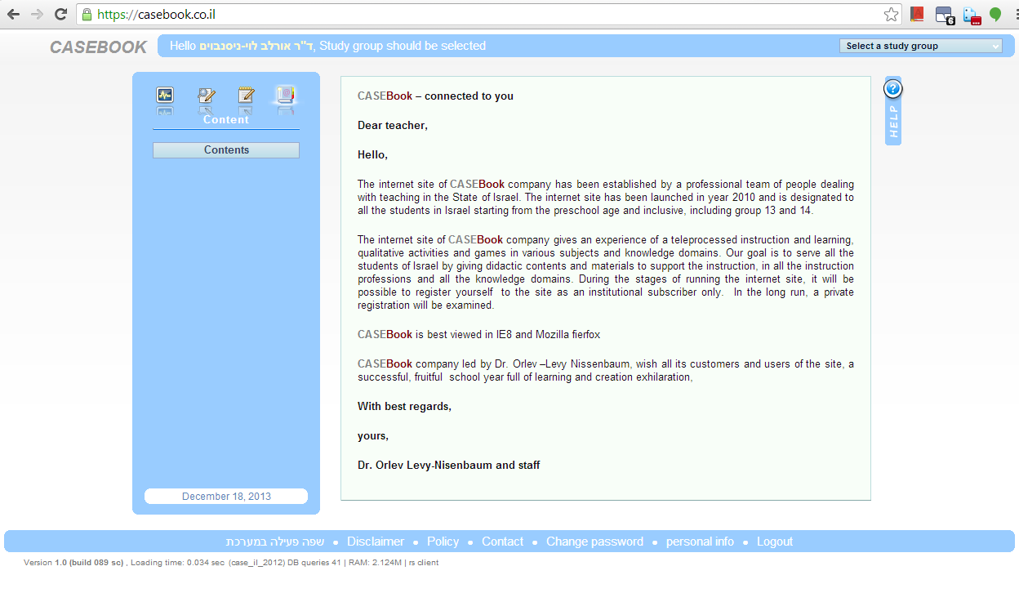The image size is (1019, 593).
Task: Select the highlighted Content address-book icon
Action: coord(285,95)
